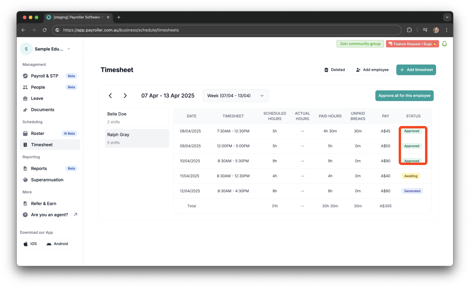The height and width of the screenshot is (288, 470).
Task: Click Approved status for 10/04/2025
Action: (412, 161)
